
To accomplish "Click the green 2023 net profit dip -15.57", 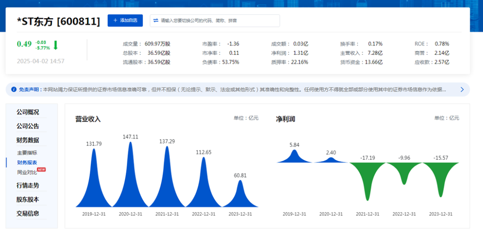I will (x=441, y=180).
